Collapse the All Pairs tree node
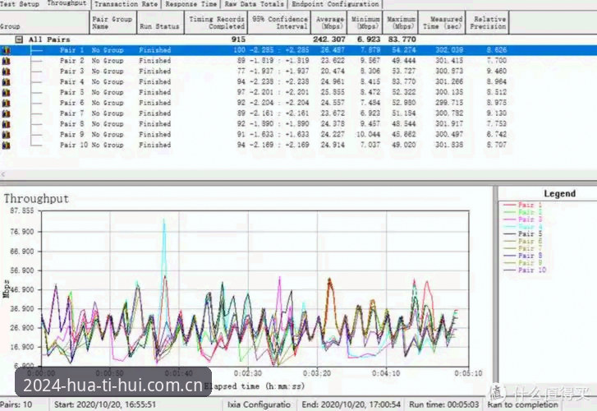The width and height of the screenshot is (597, 411). click(x=19, y=39)
